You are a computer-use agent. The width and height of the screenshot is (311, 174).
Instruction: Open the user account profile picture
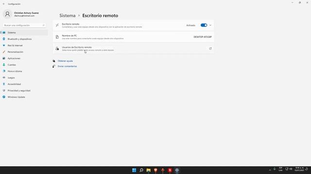tap(8, 14)
